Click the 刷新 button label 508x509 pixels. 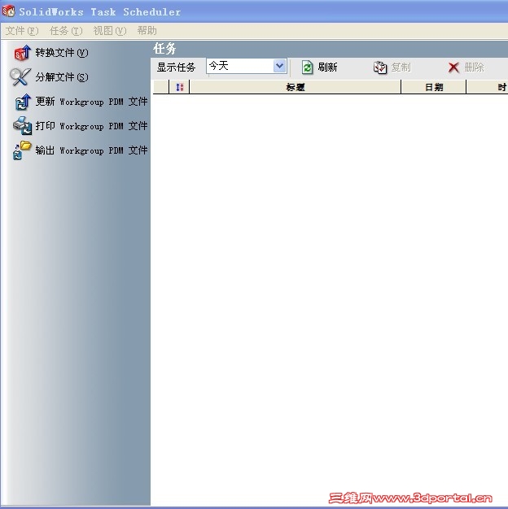pyautogui.click(x=327, y=67)
